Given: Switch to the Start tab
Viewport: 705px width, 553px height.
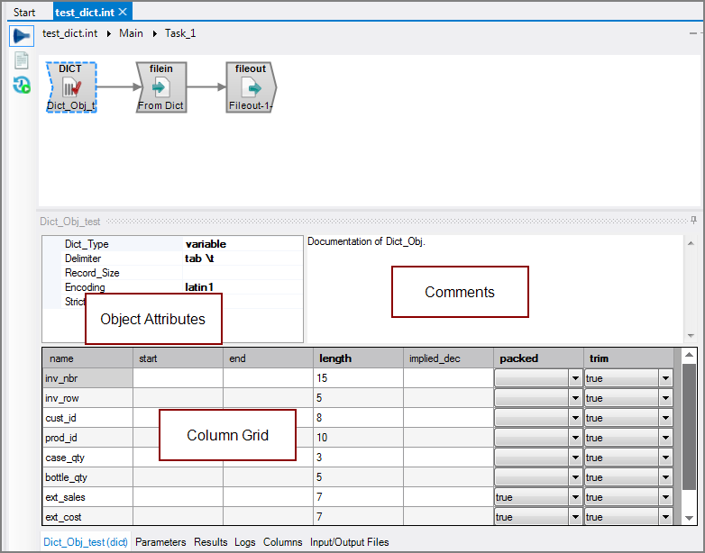Looking at the screenshot, I should point(24,12).
